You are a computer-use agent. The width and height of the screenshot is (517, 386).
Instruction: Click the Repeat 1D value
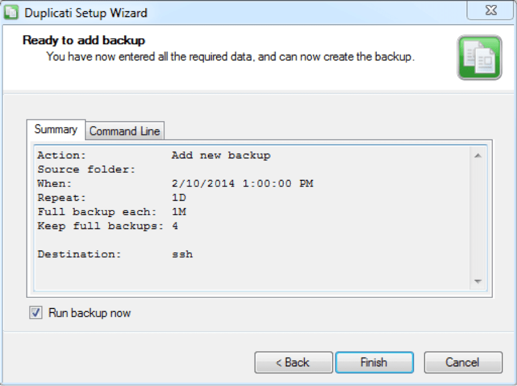179,198
